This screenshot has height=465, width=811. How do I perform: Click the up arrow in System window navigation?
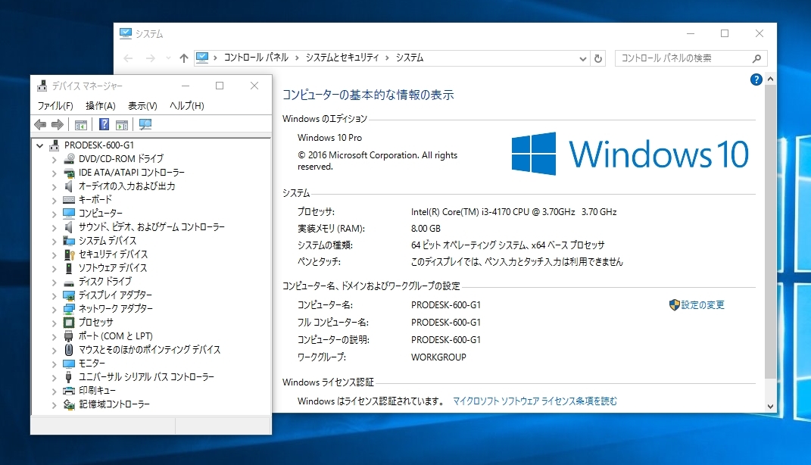tap(183, 58)
